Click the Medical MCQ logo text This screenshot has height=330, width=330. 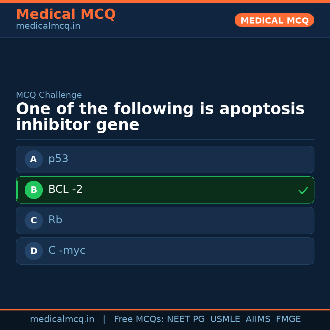pos(66,14)
